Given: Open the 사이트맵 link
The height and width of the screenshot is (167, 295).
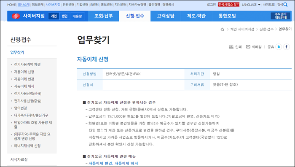Looking at the screenshot, I should [x=269, y=5].
